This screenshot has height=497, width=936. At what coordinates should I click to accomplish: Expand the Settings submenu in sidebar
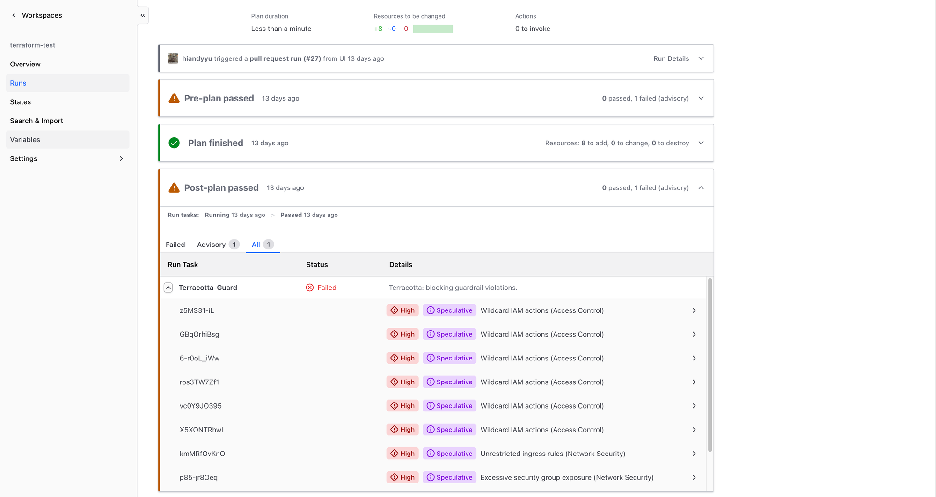(x=121, y=158)
